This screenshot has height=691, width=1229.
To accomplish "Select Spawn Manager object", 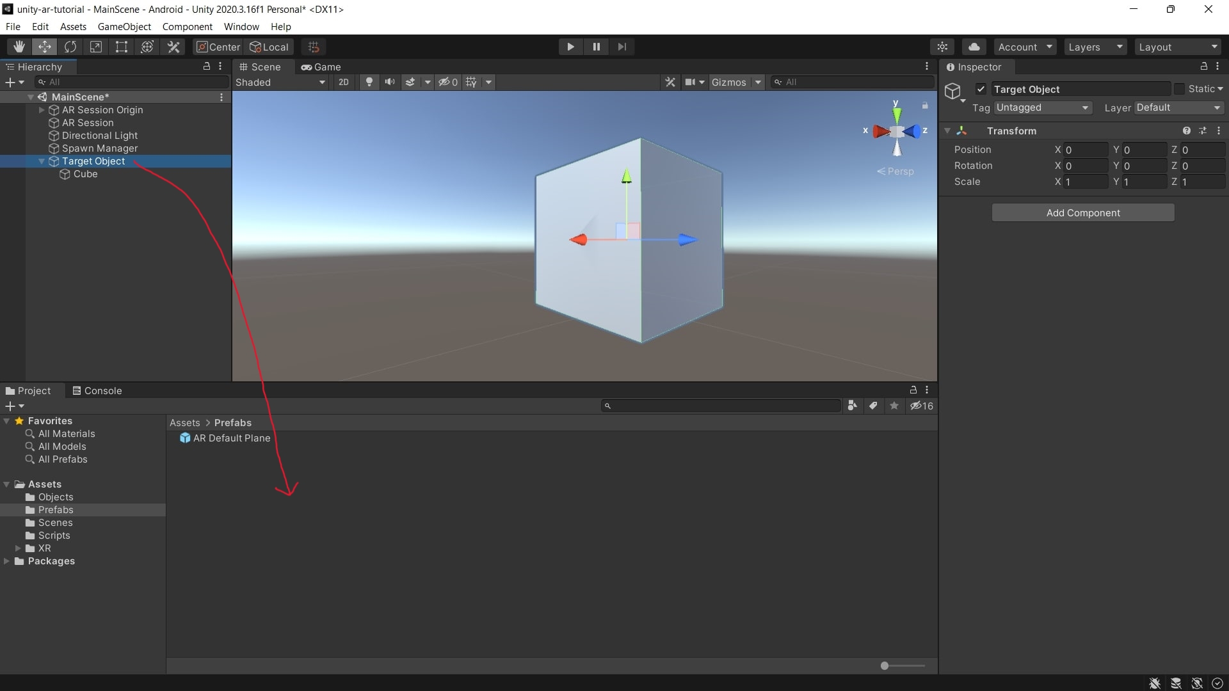I will tap(99, 148).
